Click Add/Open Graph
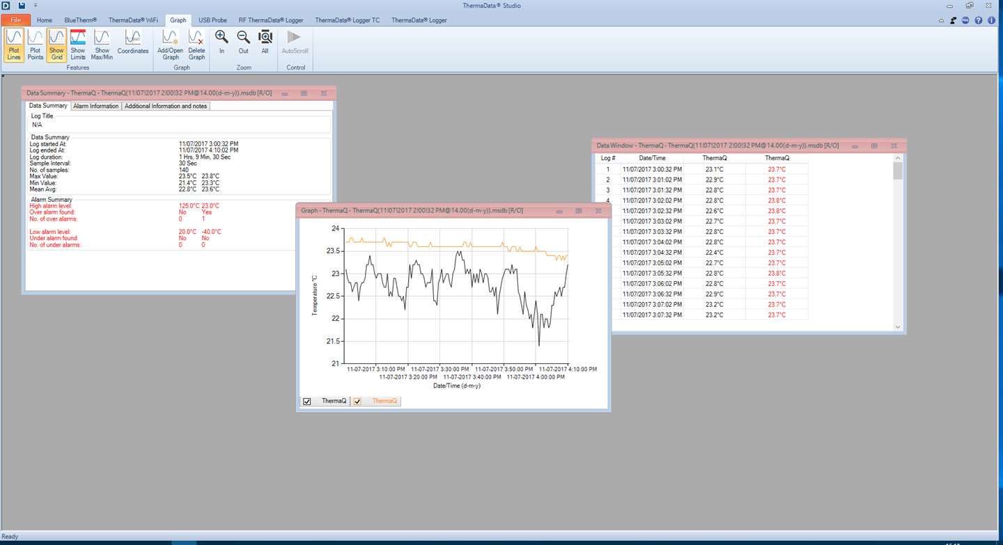Viewport: 1003px width, 545px height. tap(171, 45)
